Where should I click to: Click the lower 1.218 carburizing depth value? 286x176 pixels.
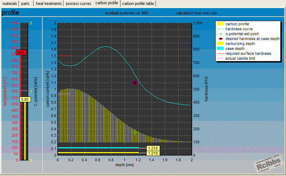tap(153, 153)
